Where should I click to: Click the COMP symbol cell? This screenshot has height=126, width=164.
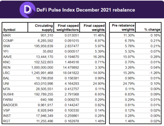pos(8,41)
